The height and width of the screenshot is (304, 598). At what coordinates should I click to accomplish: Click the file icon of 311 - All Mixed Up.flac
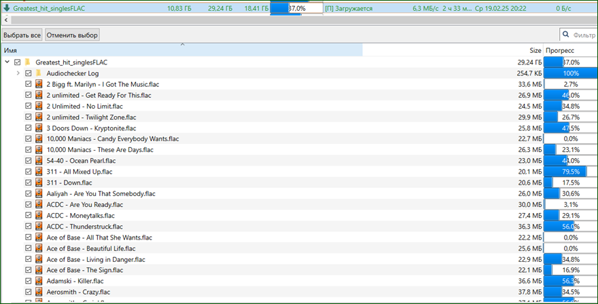(39, 172)
